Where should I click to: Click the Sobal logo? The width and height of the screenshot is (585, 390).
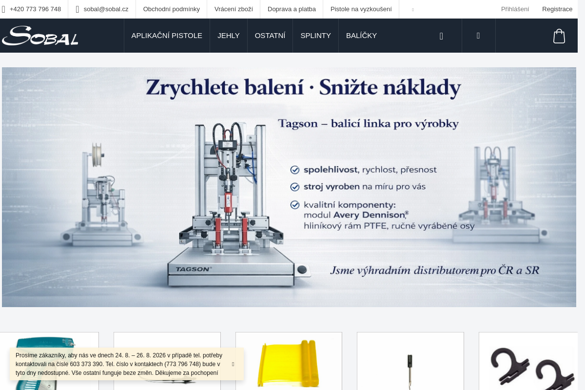40,36
